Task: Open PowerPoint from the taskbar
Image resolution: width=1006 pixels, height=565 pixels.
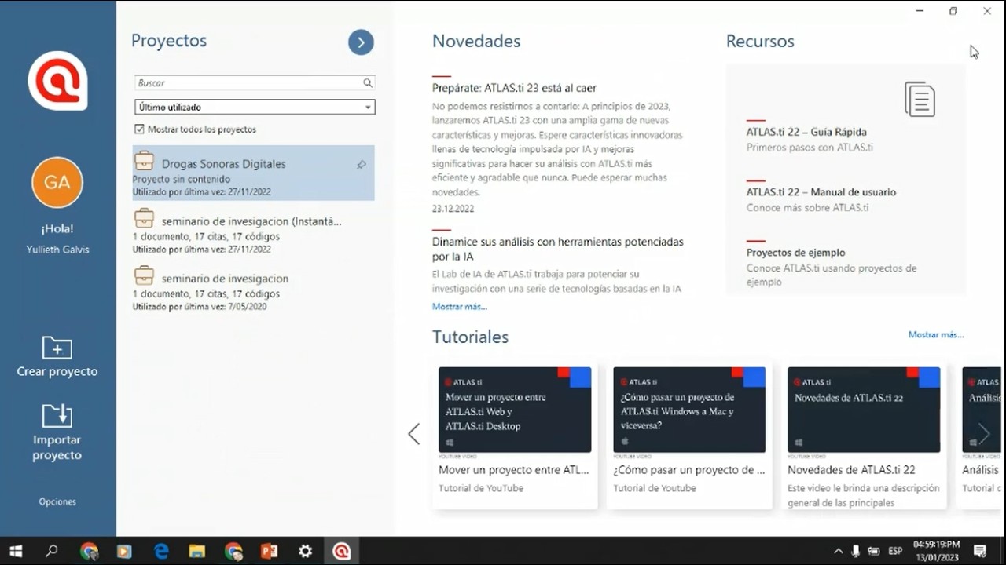Action: (270, 551)
